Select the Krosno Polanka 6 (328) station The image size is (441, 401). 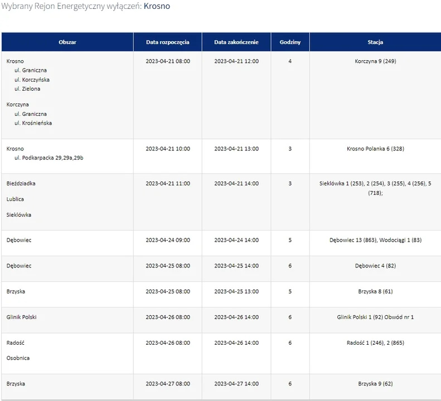(x=375, y=149)
